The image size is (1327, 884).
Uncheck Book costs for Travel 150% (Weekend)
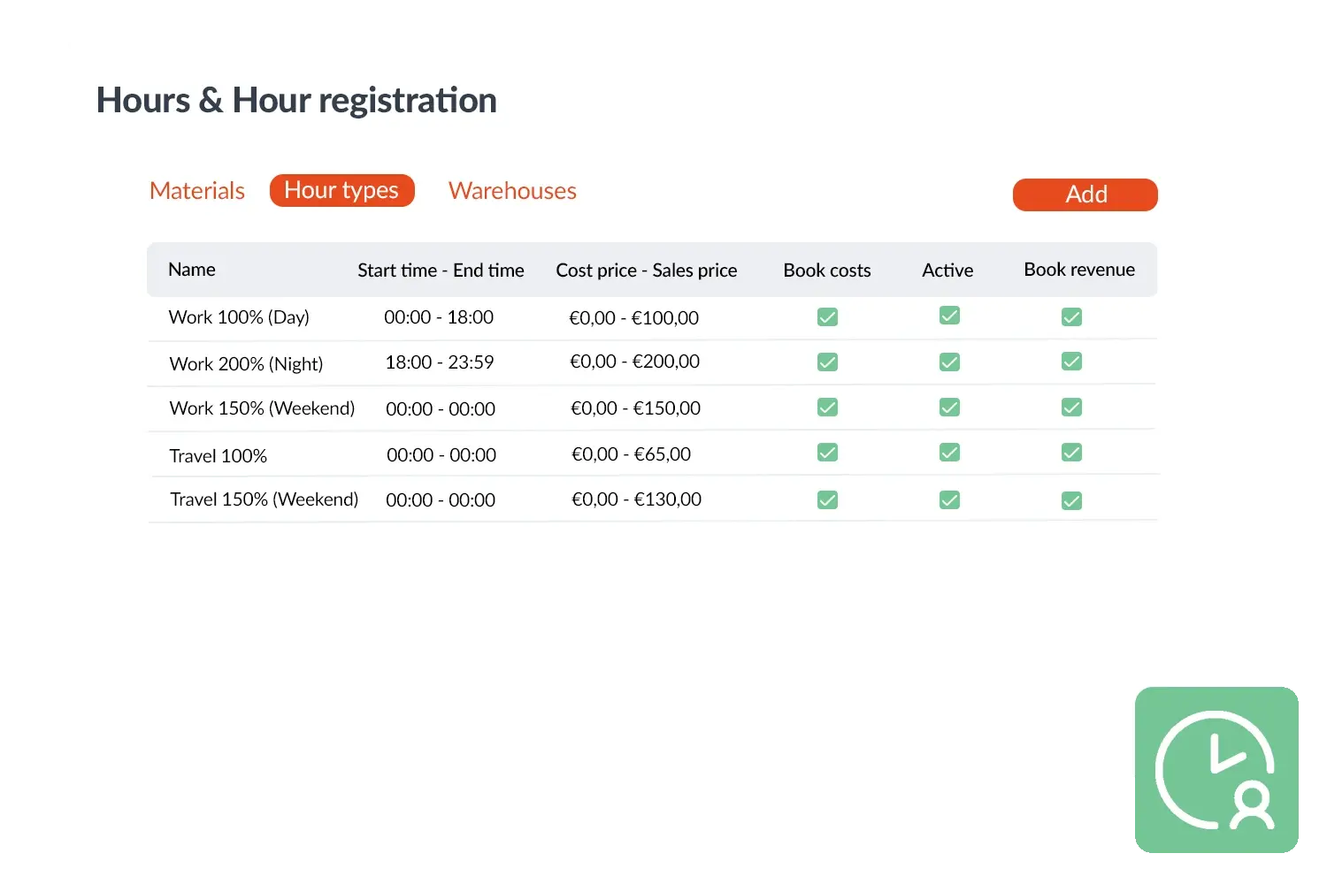click(827, 499)
